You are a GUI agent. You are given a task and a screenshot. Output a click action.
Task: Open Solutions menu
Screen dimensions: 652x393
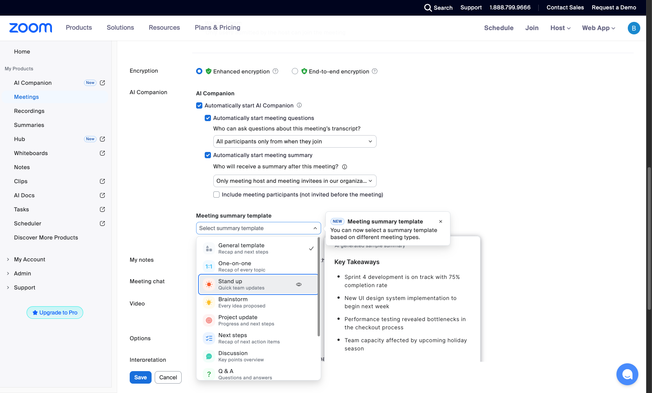[120, 27]
